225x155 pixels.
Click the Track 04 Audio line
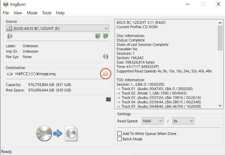coord(159,102)
